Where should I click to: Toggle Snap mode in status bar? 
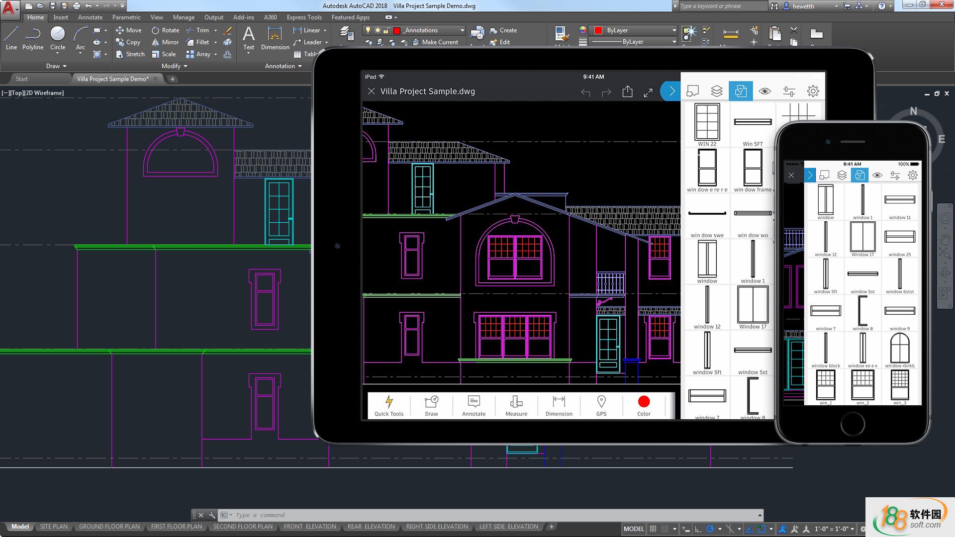point(665,529)
